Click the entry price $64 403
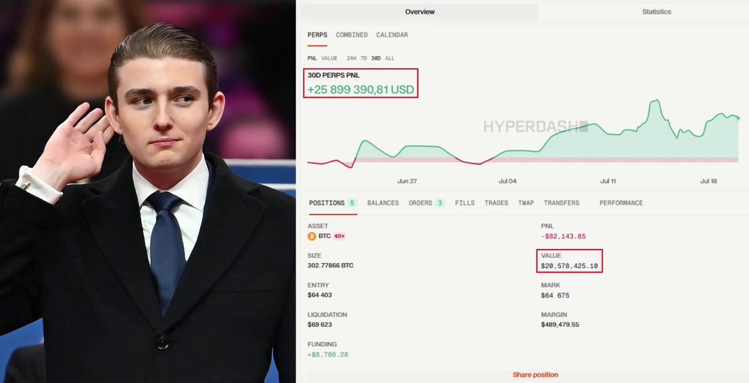 [x=318, y=295]
